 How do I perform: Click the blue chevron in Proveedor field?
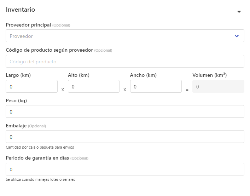point(237,36)
